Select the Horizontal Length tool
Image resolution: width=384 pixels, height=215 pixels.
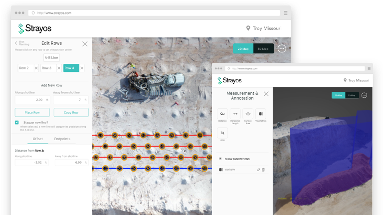pyautogui.click(x=235, y=114)
